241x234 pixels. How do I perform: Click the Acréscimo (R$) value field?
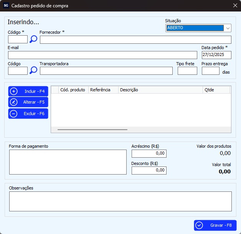click(149, 153)
